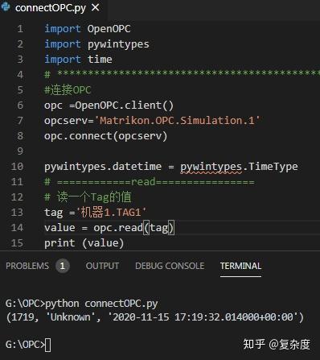Click the 'print (value)' line
This screenshot has height=360, width=320.
pyautogui.click(x=84, y=243)
